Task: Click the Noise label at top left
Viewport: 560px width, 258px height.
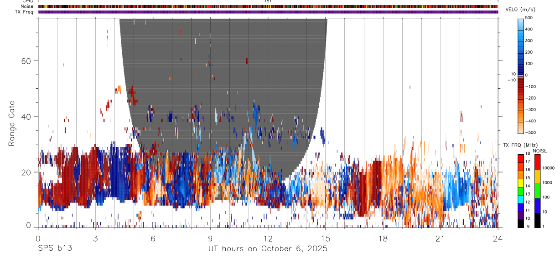Action: coord(27,6)
